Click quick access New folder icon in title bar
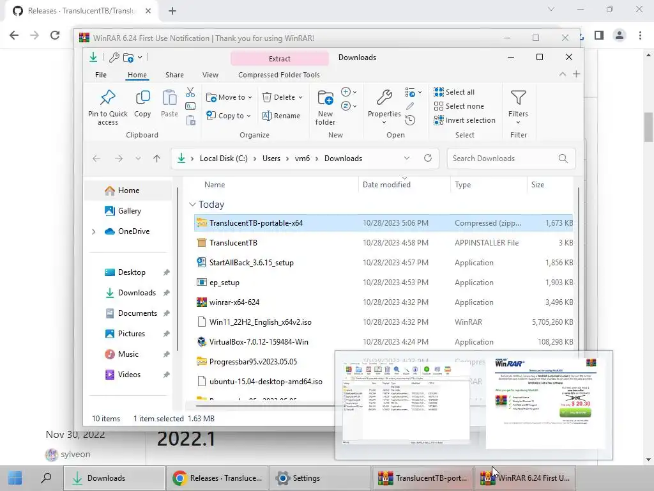 click(128, 58)
